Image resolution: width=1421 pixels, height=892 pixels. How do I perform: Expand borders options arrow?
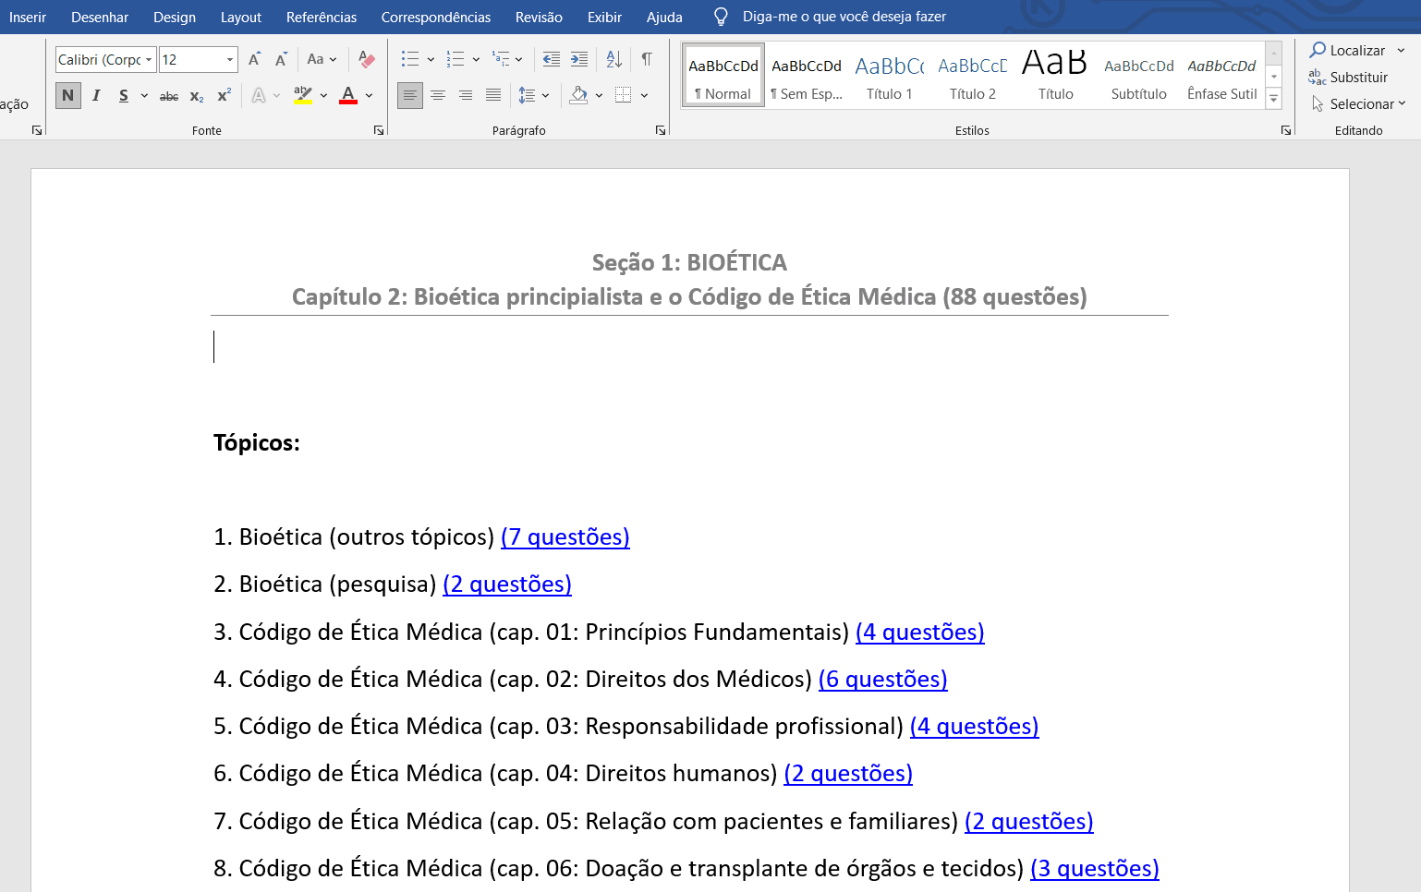(x=644, y=95)
